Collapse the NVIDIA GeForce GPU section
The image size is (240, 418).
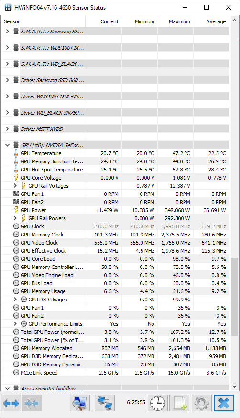[x=8, y=145]
